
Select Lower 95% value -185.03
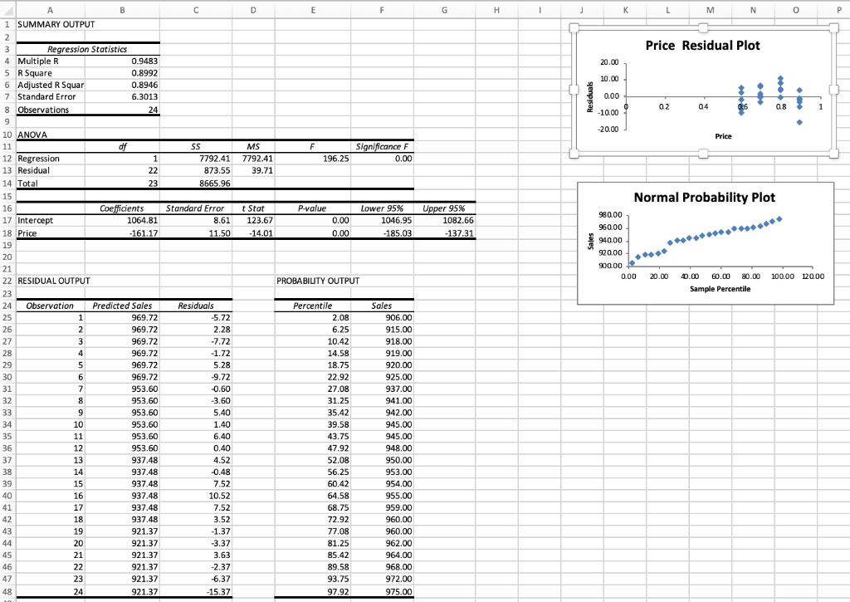(x=382, y=233)
